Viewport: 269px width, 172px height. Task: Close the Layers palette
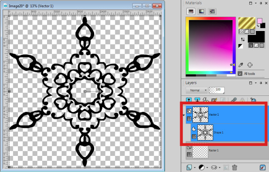pos(266,83)
